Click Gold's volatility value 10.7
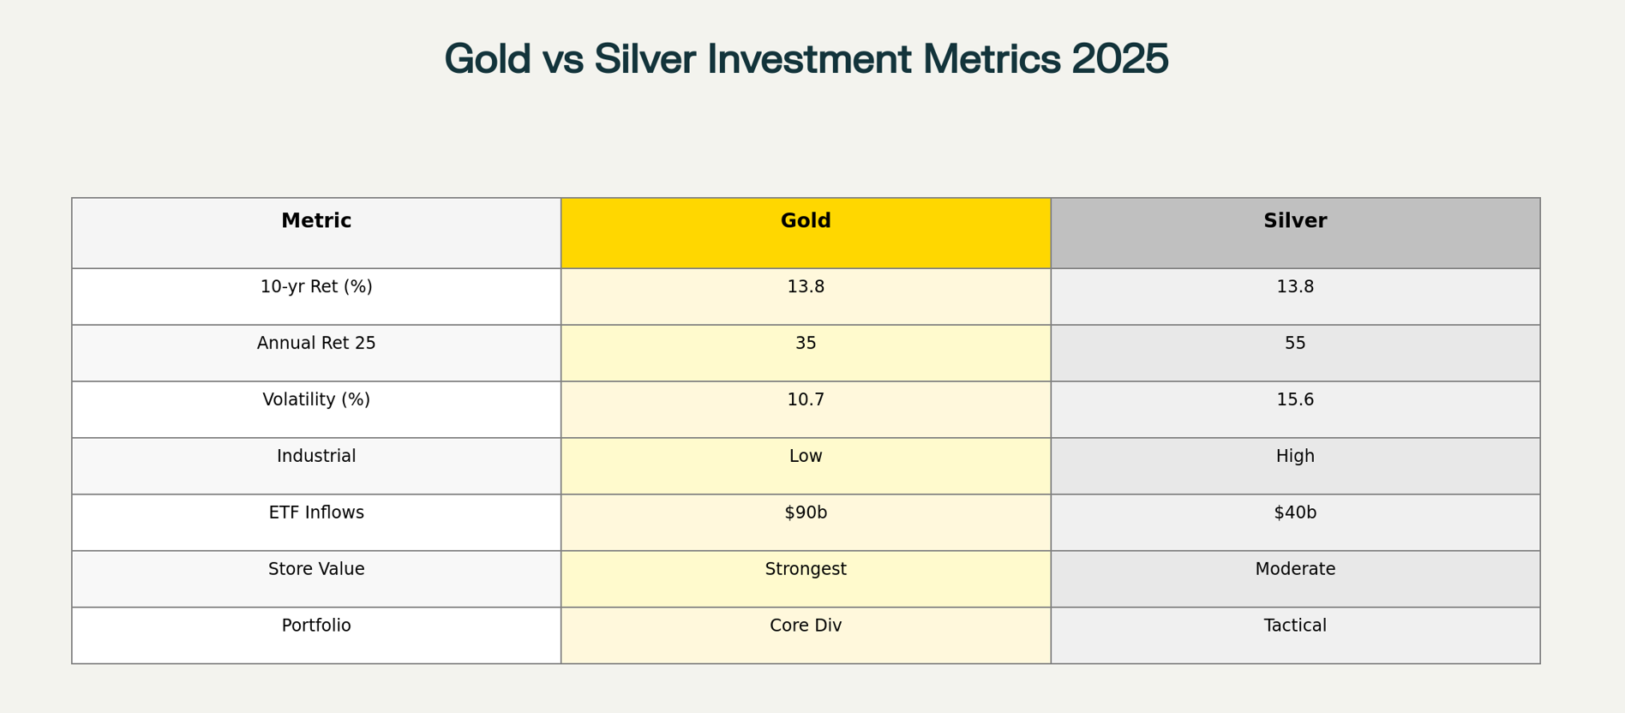Viewport: 1625px width, 713px height. (x=806, y=400)
